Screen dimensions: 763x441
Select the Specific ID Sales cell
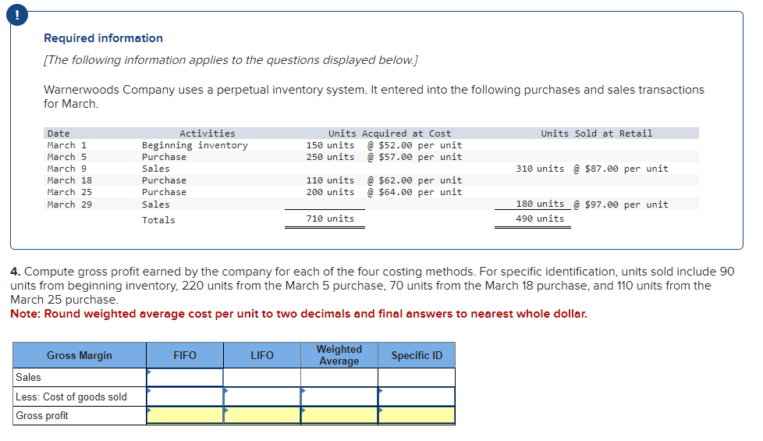(x=417, y=377)
